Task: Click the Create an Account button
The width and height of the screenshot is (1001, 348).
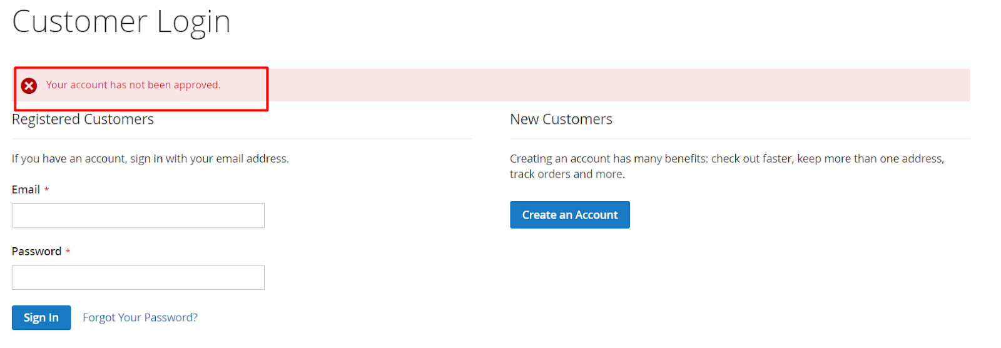Action: pos(569,215)
